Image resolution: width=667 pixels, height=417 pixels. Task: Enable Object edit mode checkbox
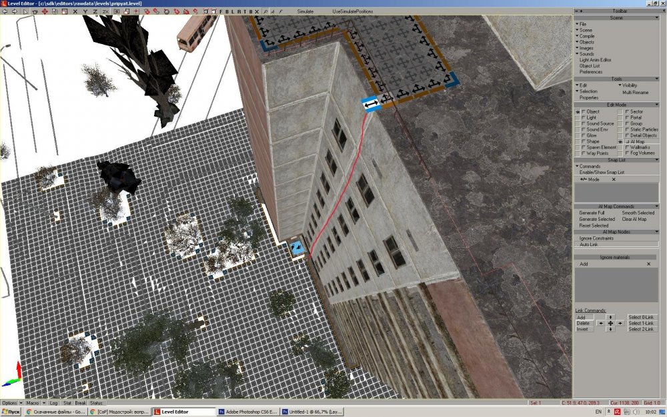pos(583,111)
